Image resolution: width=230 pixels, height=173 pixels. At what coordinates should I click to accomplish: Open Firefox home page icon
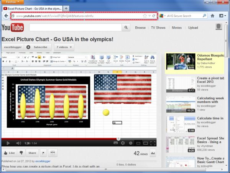[x=212, y=16]
